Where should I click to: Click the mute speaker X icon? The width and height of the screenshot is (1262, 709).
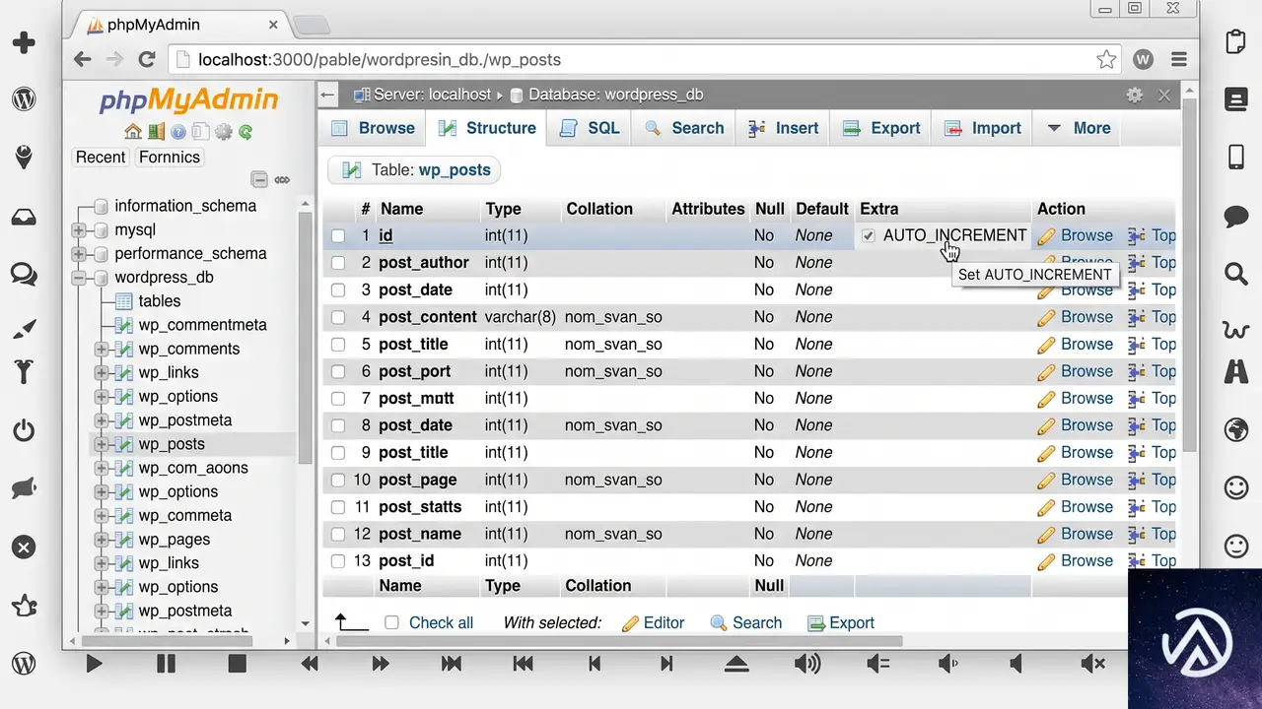coord(1092,664)
